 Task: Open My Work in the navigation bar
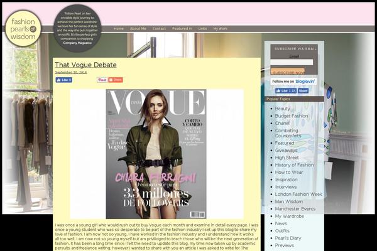(x=220, y=29)
